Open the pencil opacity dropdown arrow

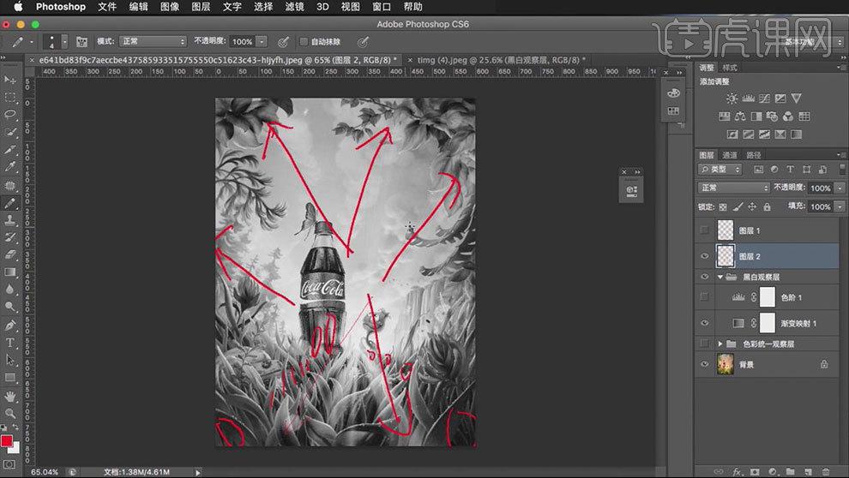coord(262,42)
